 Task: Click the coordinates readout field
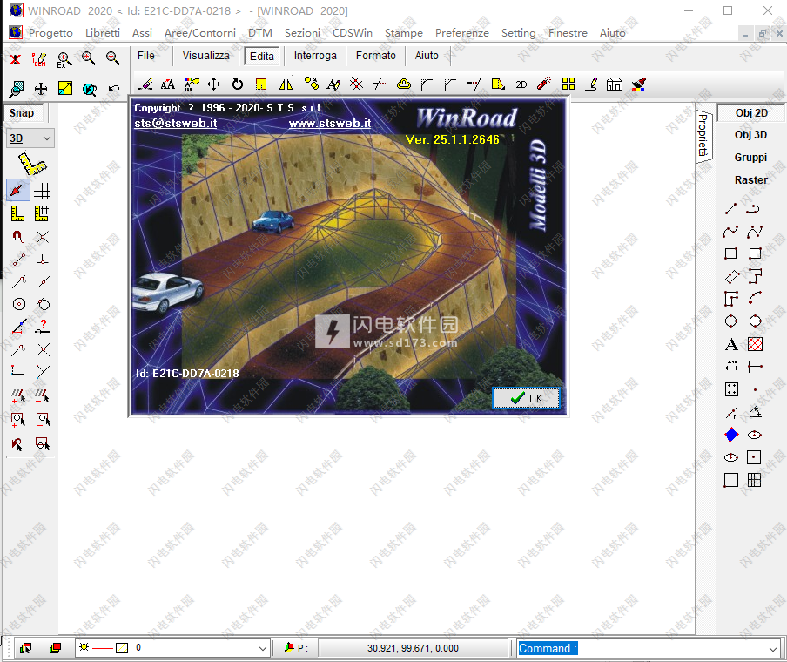tap(413, 648)
